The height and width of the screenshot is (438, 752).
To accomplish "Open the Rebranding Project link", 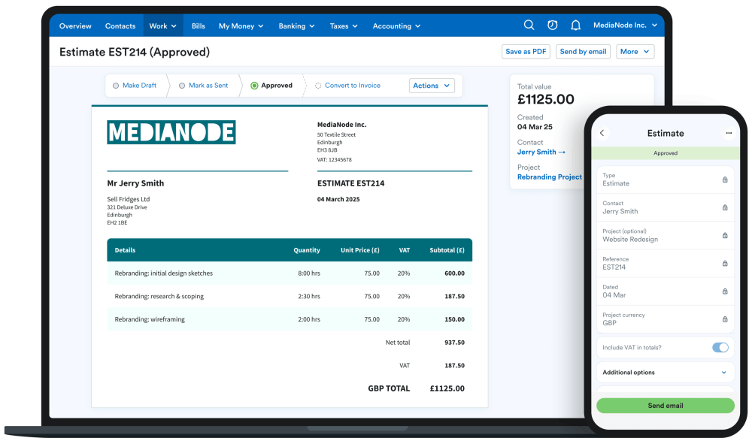I will (550, 177).
